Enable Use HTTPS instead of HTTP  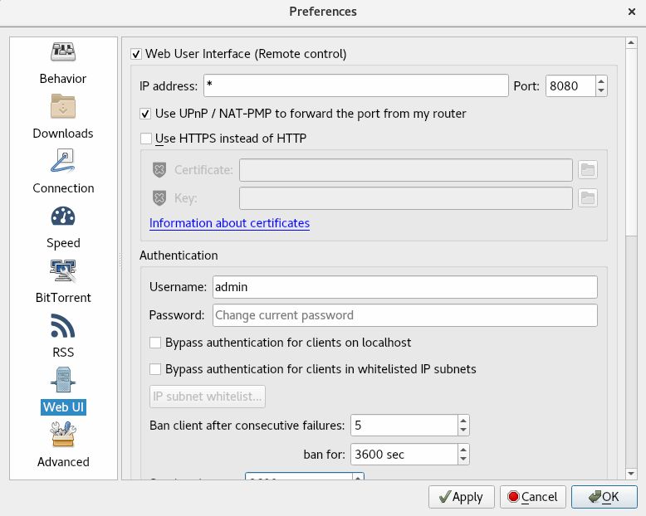[147, 139]
